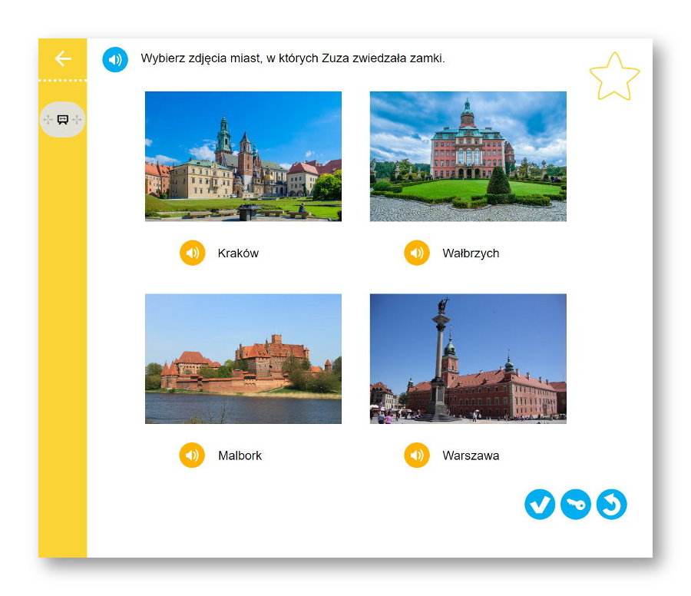The height and width of the screenshot is (596, 691).
Task: Listen to the Warszawa audio
Action: 417,455
